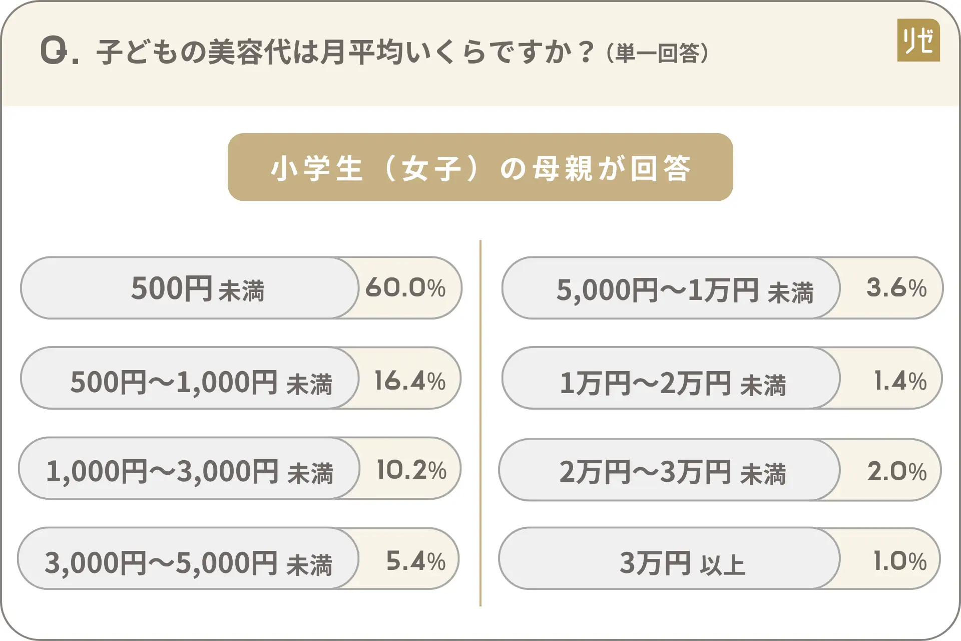Click the 3.6% percentage value
961x641 pixels.
[896, 288]
